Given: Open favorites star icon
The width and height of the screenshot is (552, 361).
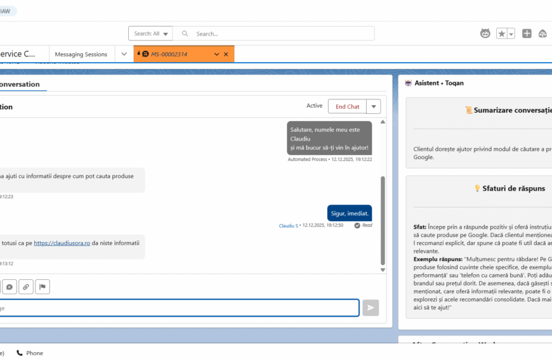Looking at the screenshot, I should [501, 34].
